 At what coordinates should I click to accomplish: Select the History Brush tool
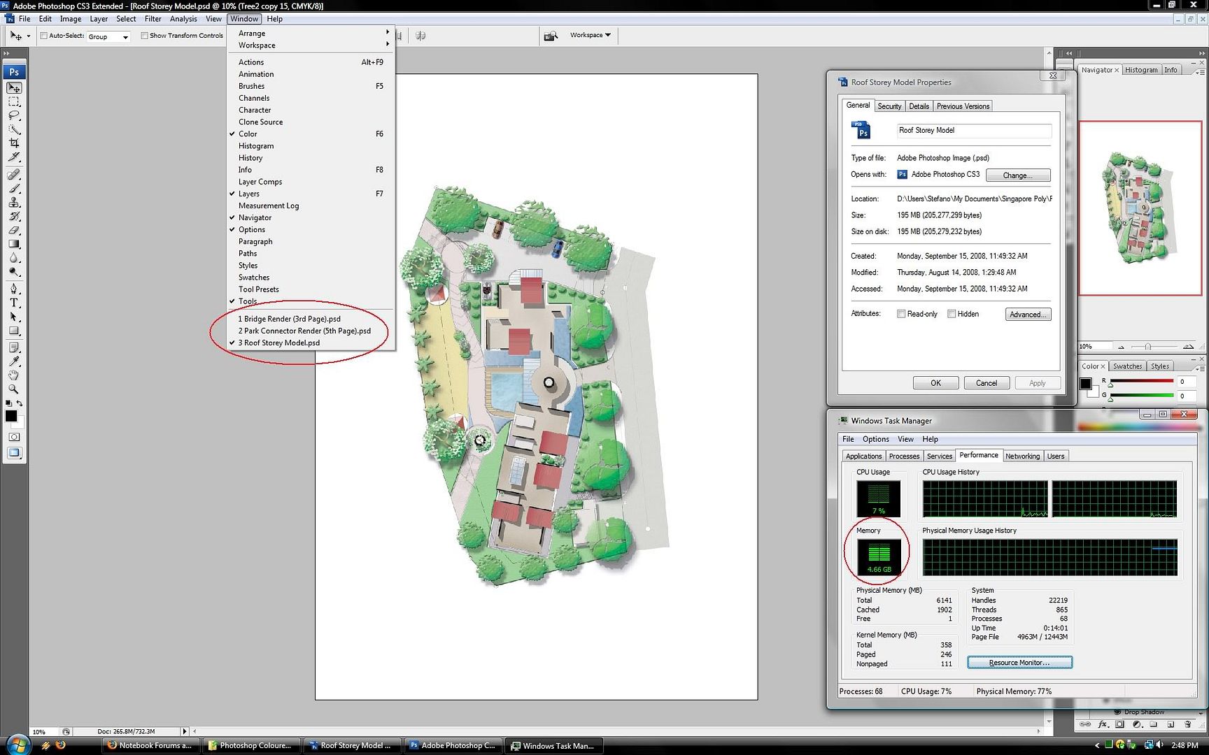coord(14,216)
